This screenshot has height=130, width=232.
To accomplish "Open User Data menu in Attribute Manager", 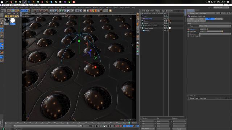I will (203, 13).
